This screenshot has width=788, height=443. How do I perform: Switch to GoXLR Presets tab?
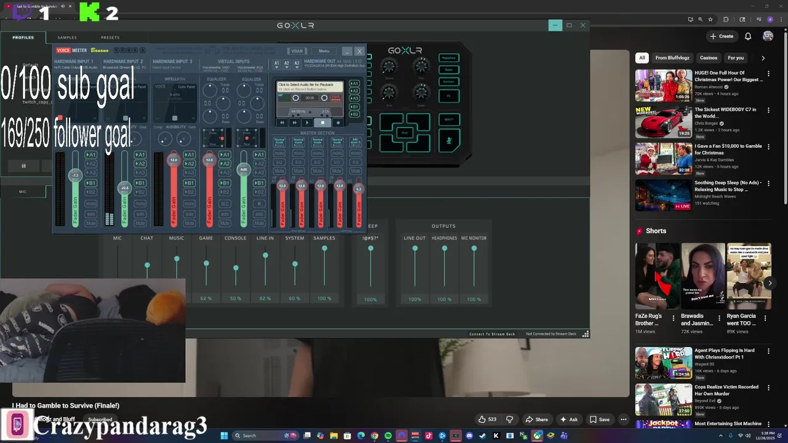click(110, 38)
